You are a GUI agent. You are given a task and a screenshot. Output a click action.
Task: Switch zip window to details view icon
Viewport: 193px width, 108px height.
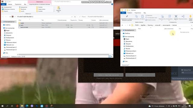tap(109, 56)
